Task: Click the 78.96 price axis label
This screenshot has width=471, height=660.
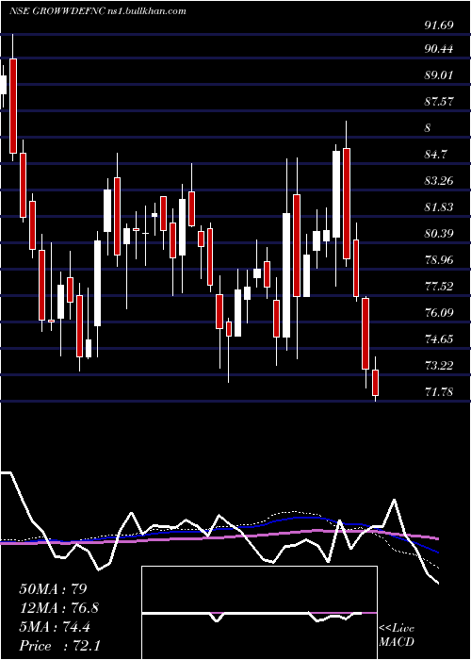Action: pyautogui.click(x=439, y=260)
